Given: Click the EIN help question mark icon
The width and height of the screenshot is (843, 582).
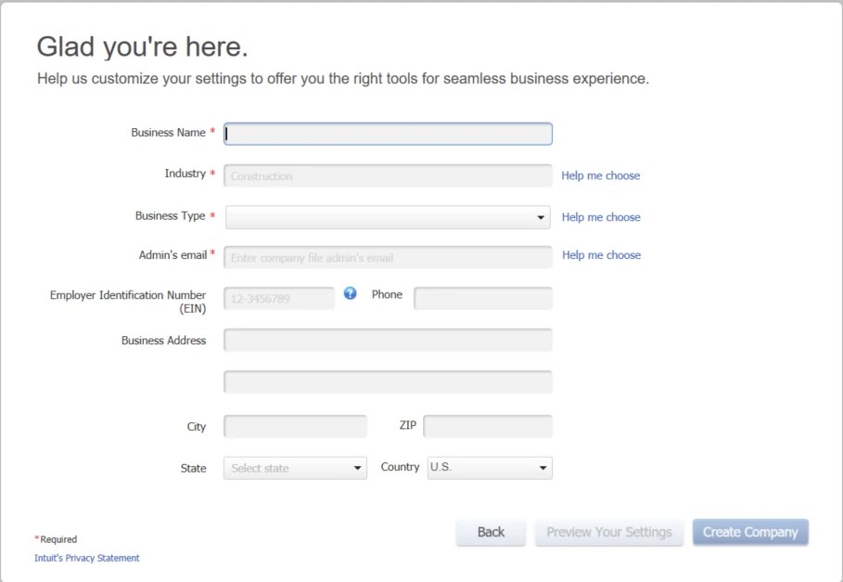Looking at the screenshot, I should coord(350,293).
